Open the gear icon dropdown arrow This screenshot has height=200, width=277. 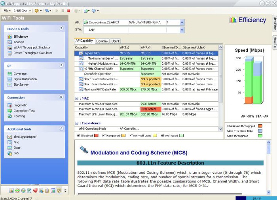(x=41, y=11)
